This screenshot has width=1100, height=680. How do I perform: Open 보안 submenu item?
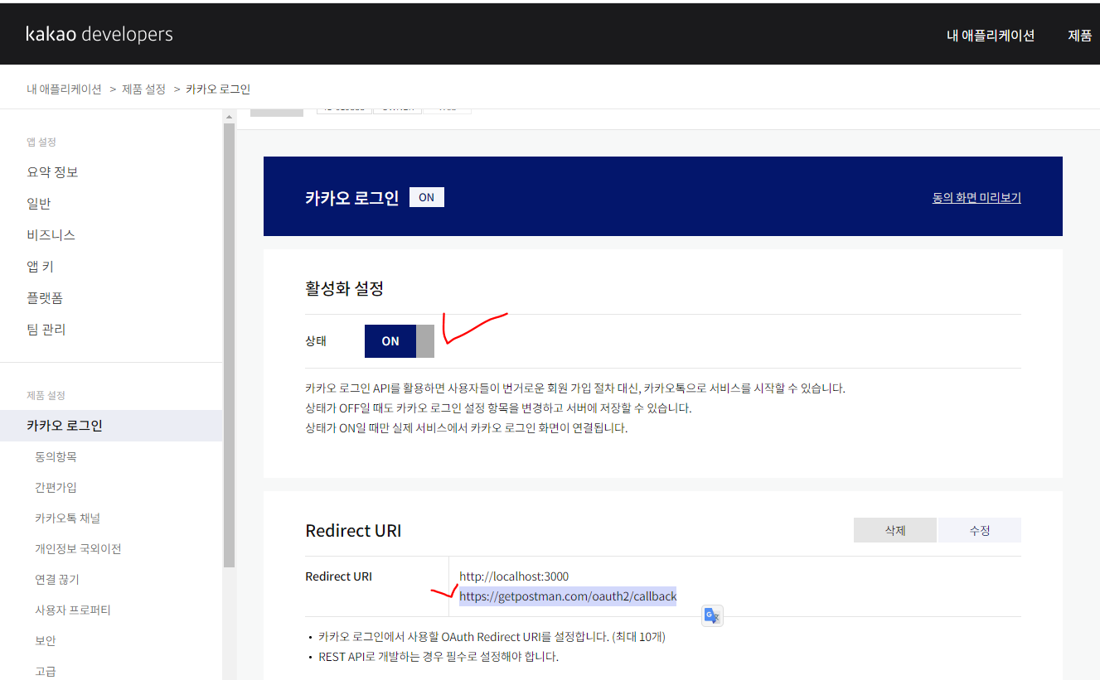[46, 641]
